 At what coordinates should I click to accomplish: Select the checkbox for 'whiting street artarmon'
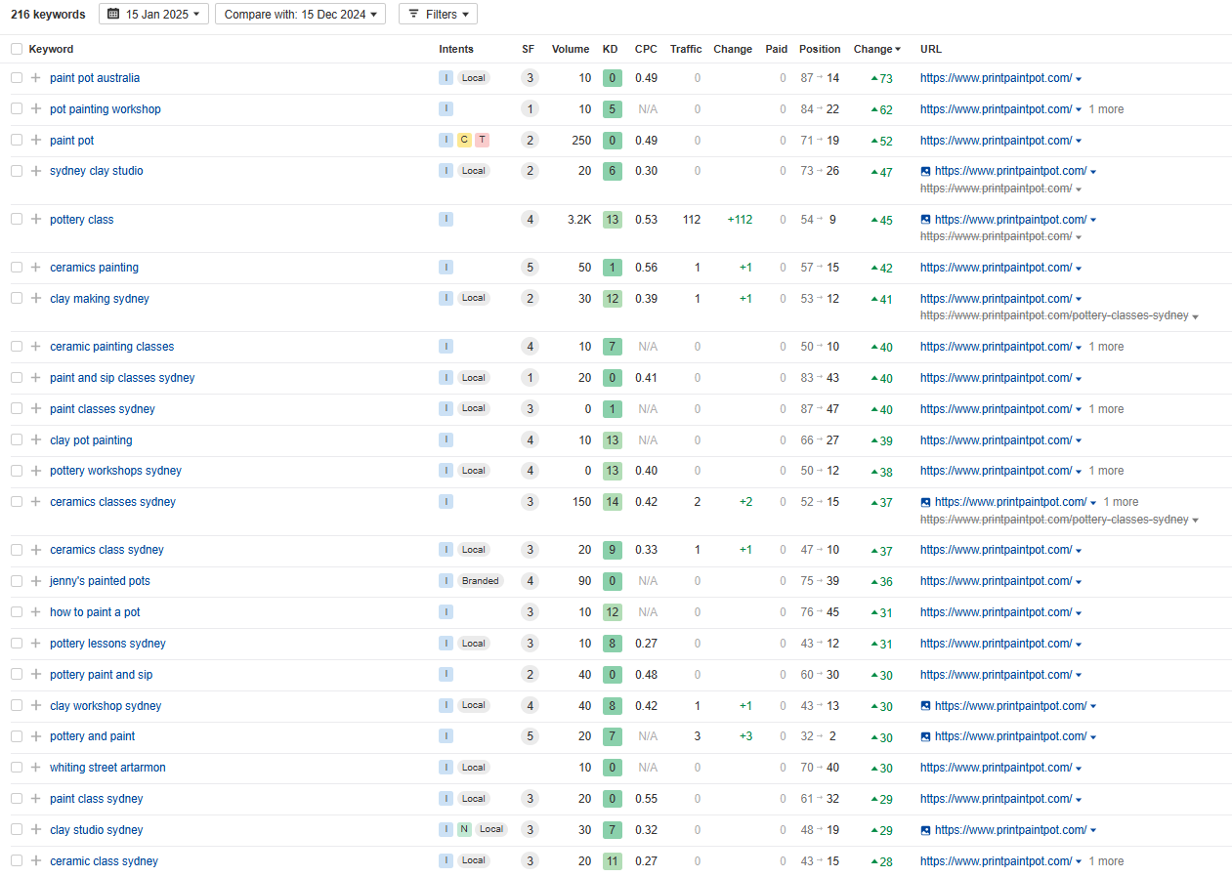pyautogui.click(x=17, y=768)
